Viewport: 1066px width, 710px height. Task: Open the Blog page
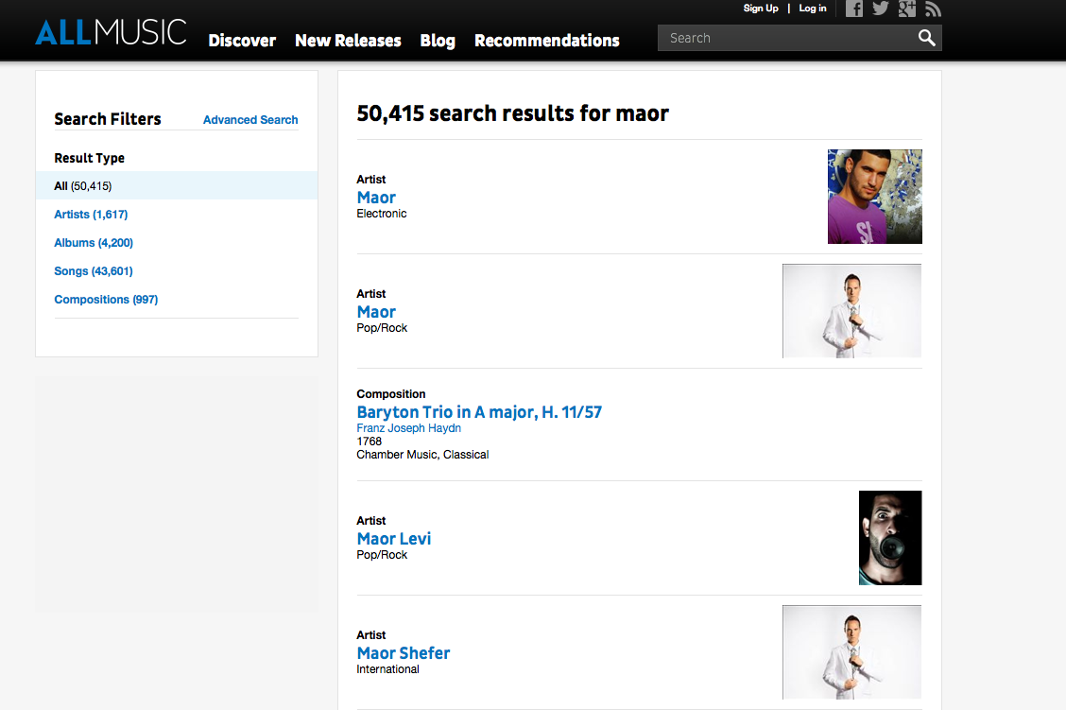coord(438,41)
